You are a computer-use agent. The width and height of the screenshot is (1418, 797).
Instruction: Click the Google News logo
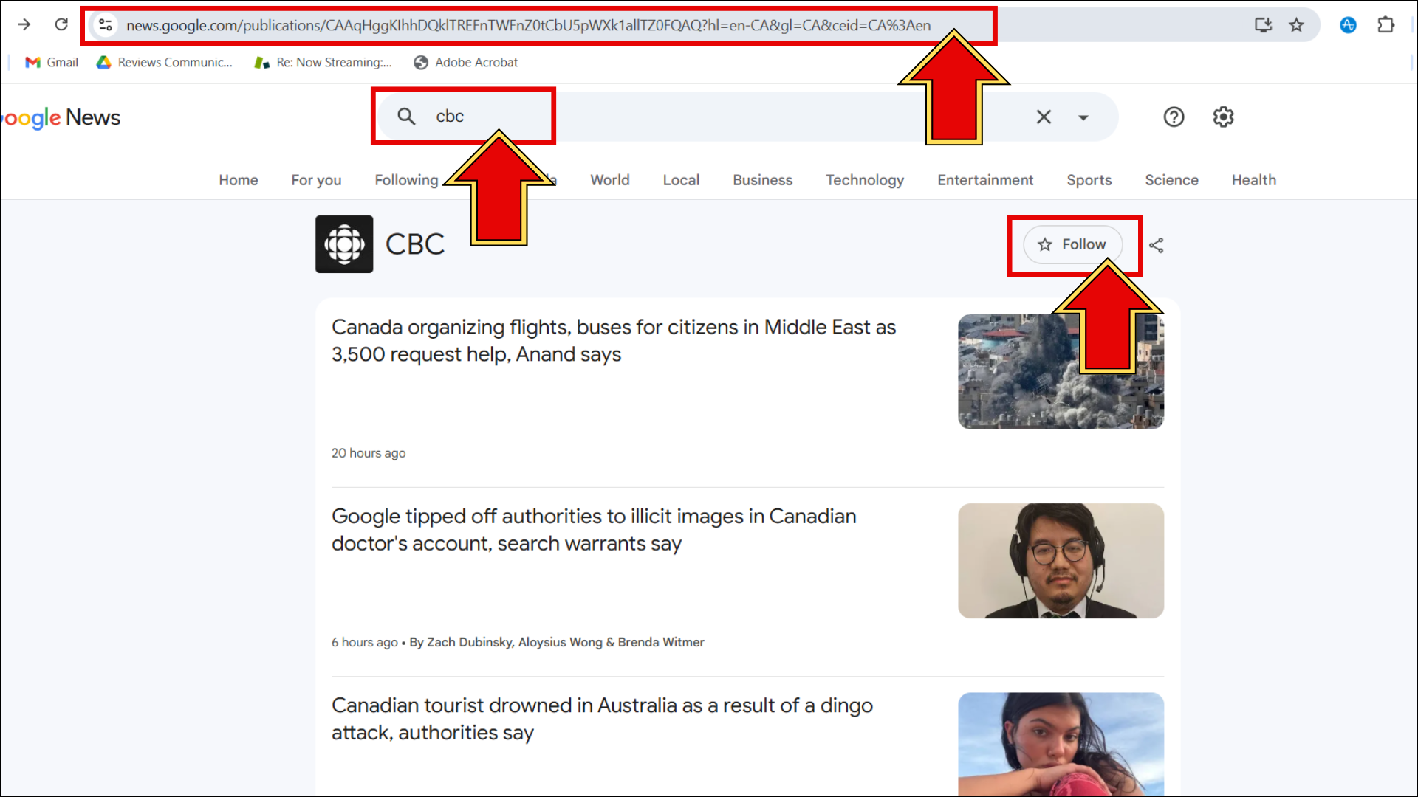61,117
